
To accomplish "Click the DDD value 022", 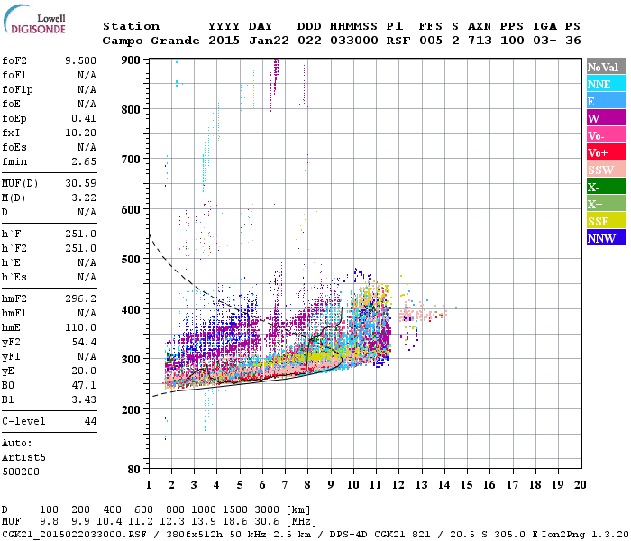I will 309,41.
